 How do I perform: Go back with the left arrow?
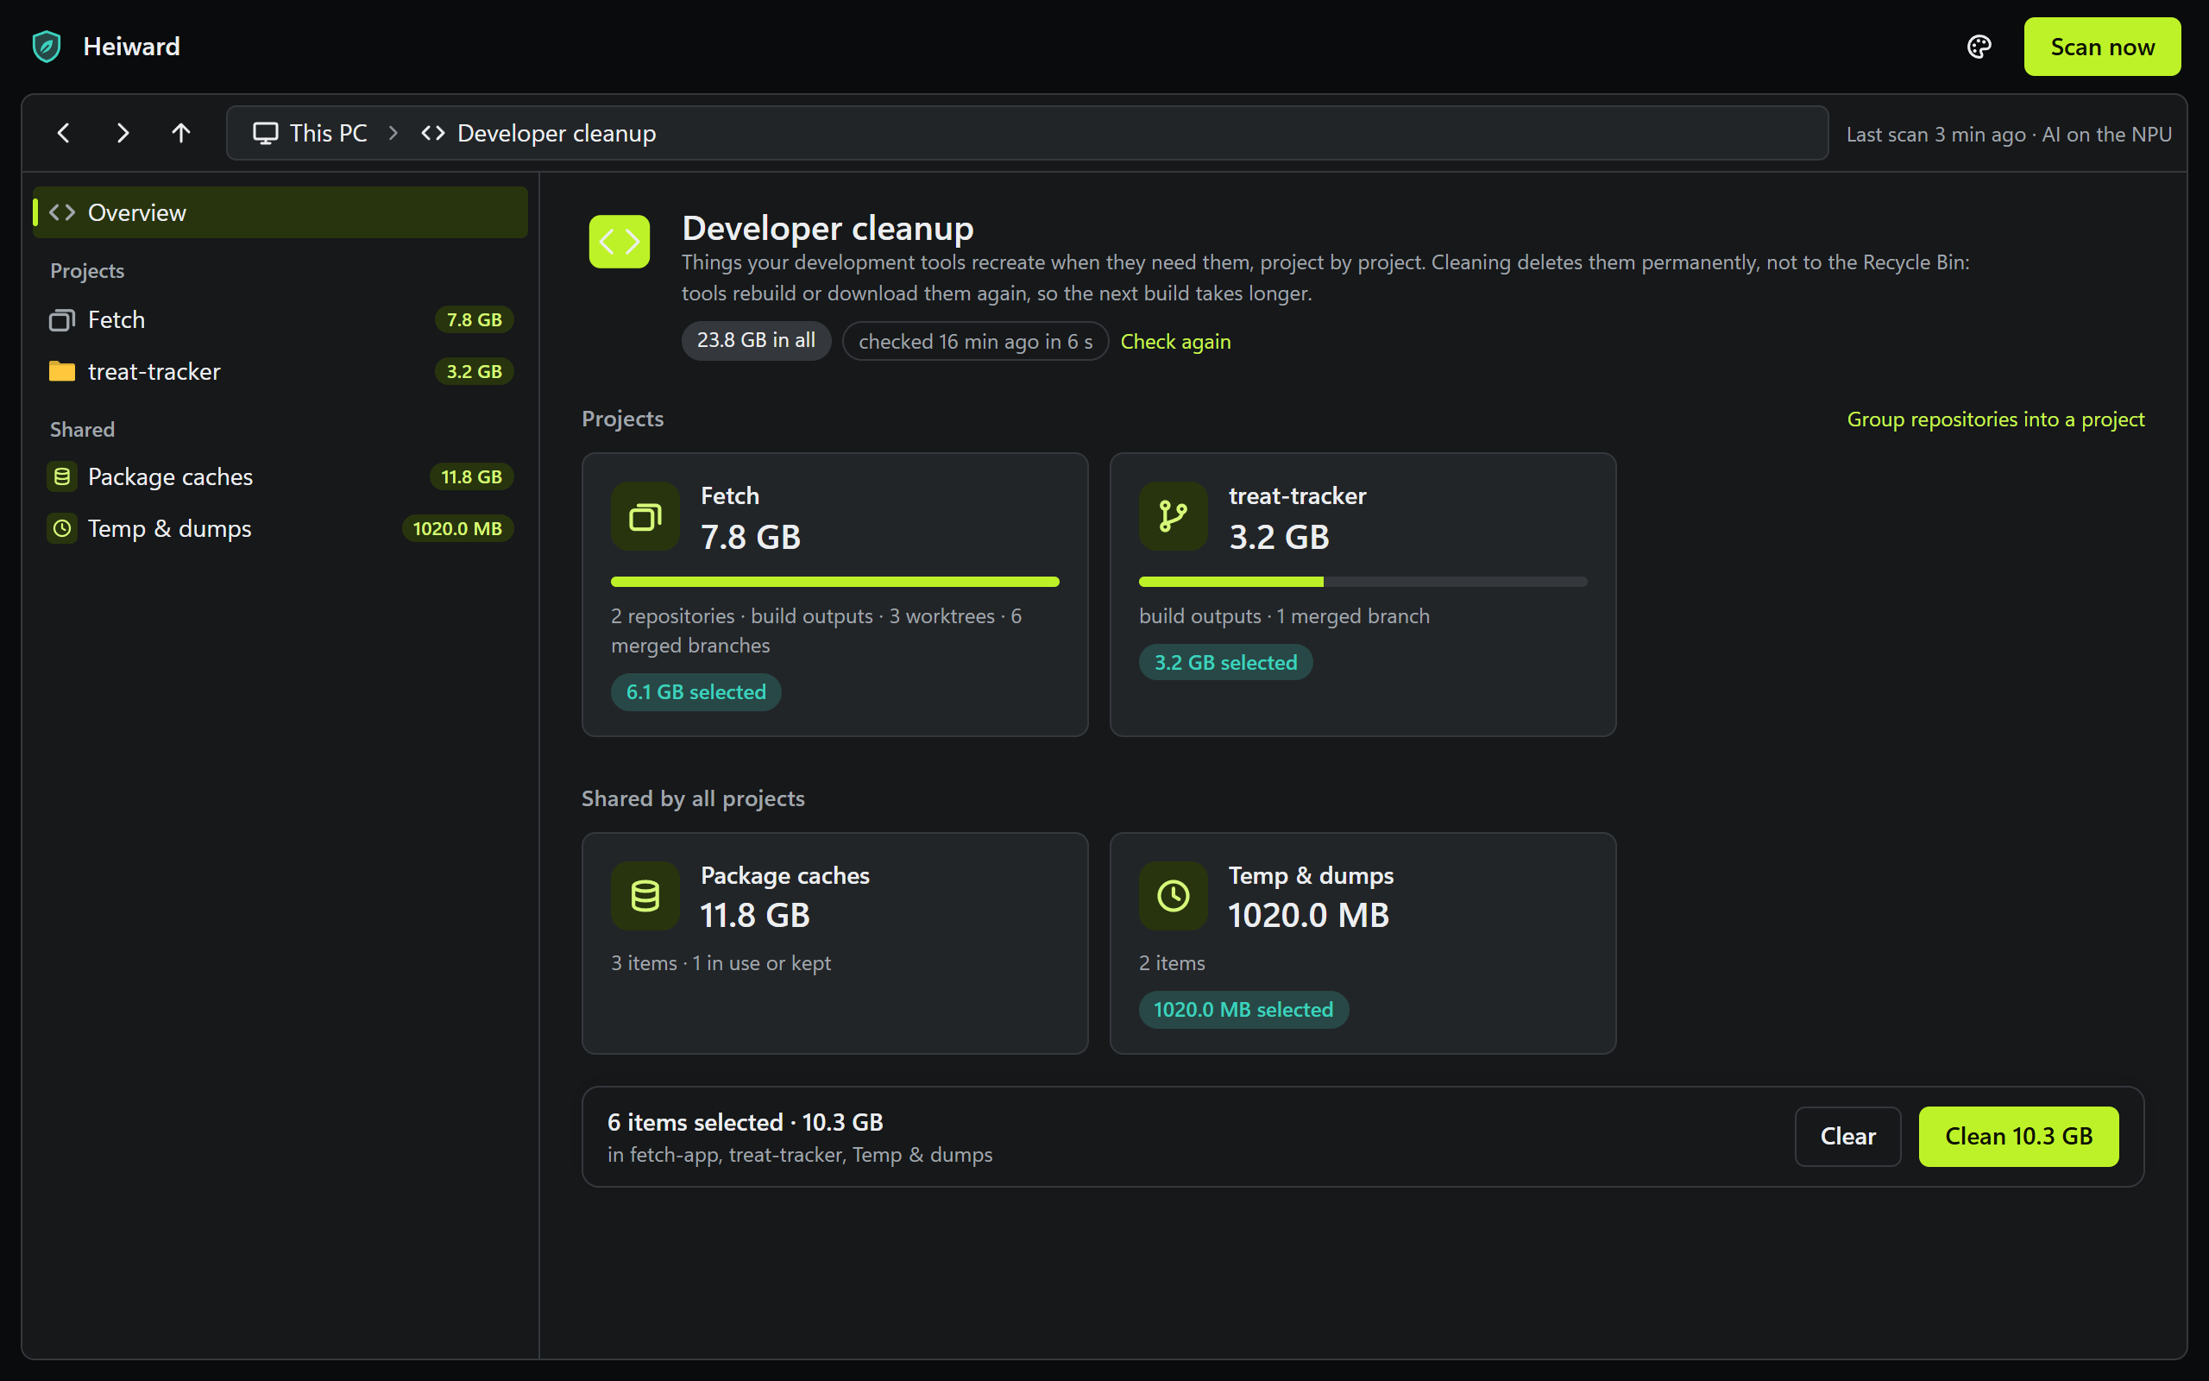click(x=64, y=133)
